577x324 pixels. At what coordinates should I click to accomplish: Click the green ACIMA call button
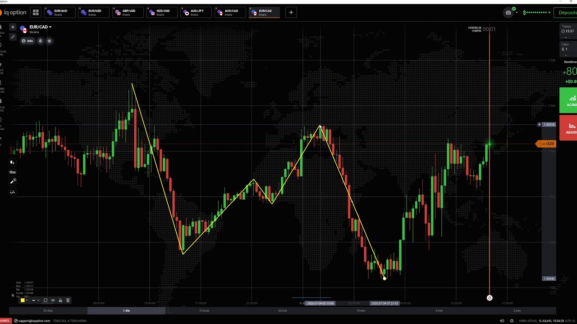pos(569,100)
